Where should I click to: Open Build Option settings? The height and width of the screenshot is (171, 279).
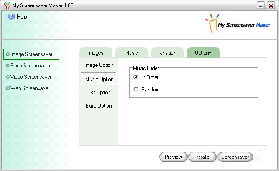[x=99, y=106]
